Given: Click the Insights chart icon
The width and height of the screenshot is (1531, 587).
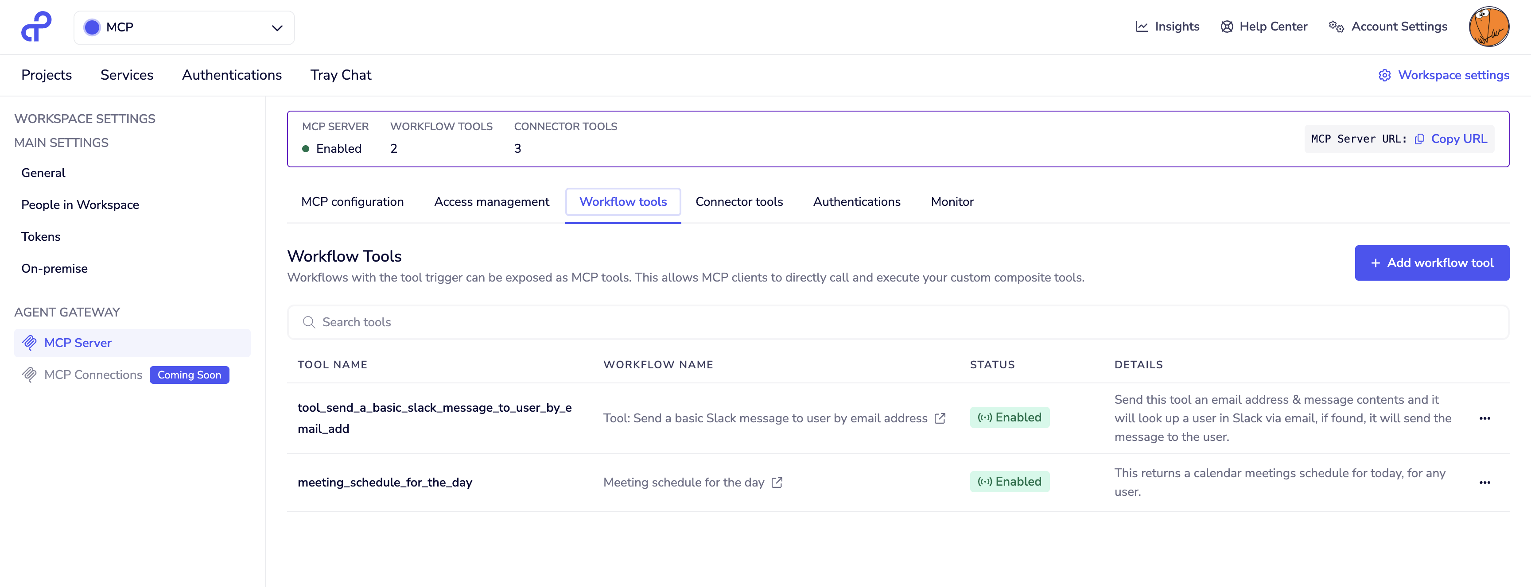Looking at the screenshot, I should [1141, 27].
